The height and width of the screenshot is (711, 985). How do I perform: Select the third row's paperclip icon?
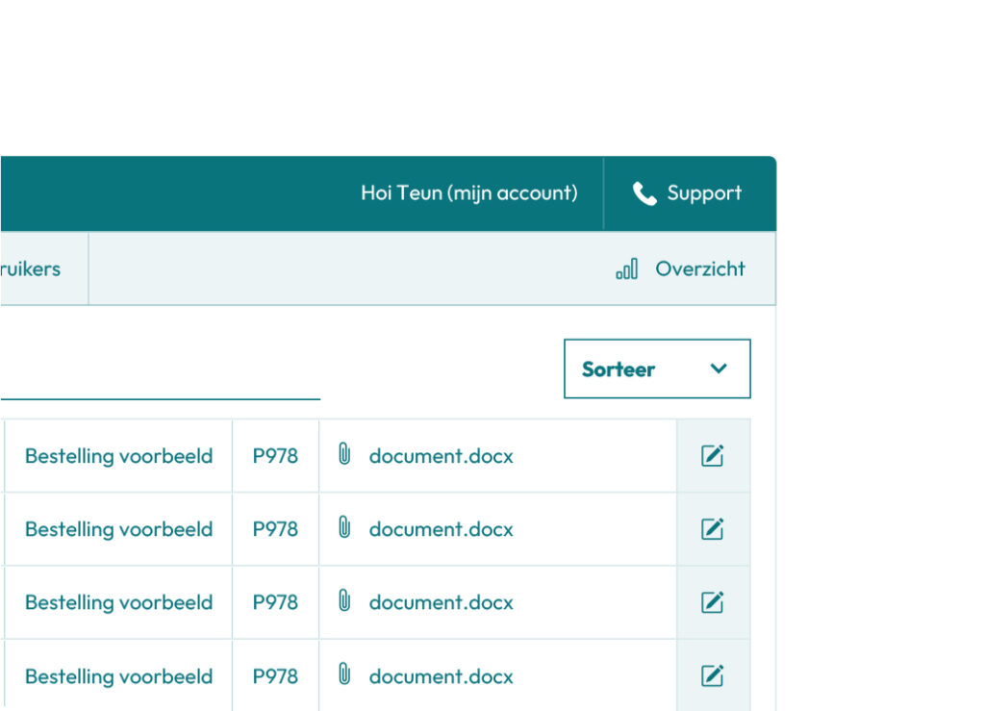pyautogui.click(x=344, y=601)
